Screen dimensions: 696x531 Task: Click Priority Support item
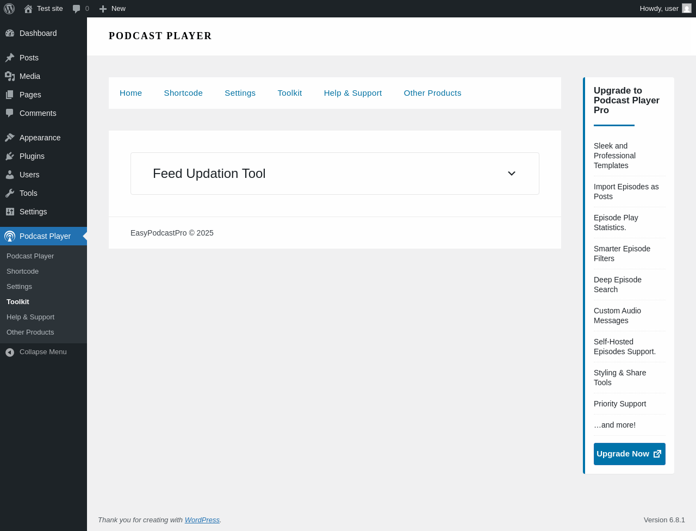[x=620, y=404]
